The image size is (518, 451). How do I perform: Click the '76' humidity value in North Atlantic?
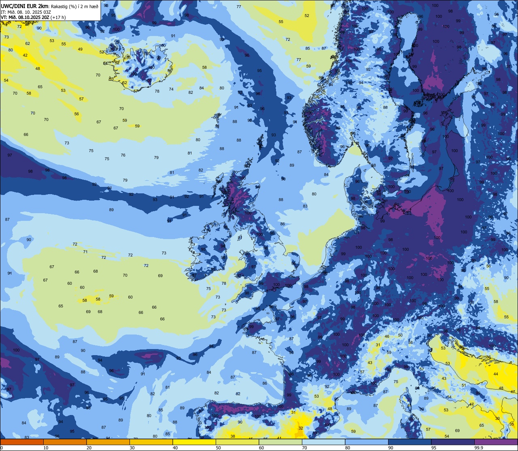pos(123,155)
